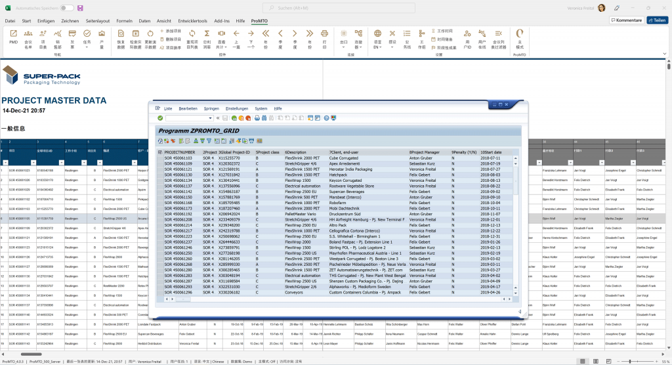Click the SAP help question mark icon
Screen dimensions: 672x365
click(326, 118)
